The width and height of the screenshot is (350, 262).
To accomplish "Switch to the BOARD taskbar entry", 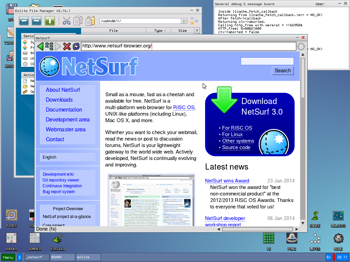I will [x=62, y=257].
